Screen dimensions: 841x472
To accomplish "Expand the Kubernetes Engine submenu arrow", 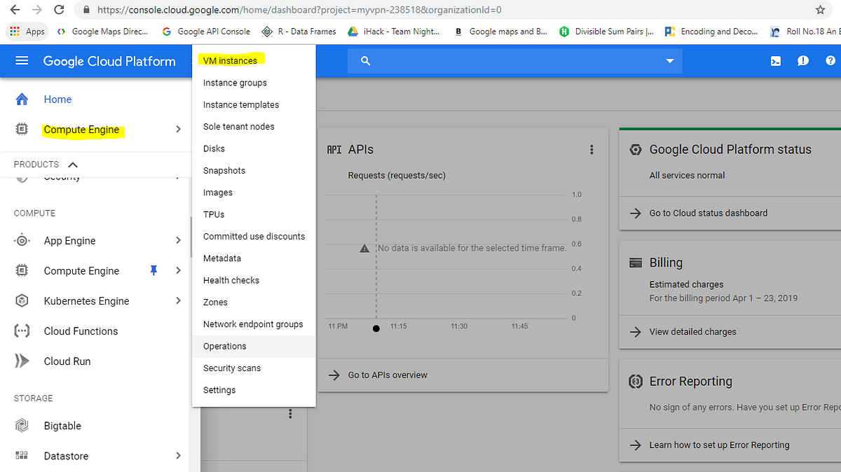I will [178, 300].
